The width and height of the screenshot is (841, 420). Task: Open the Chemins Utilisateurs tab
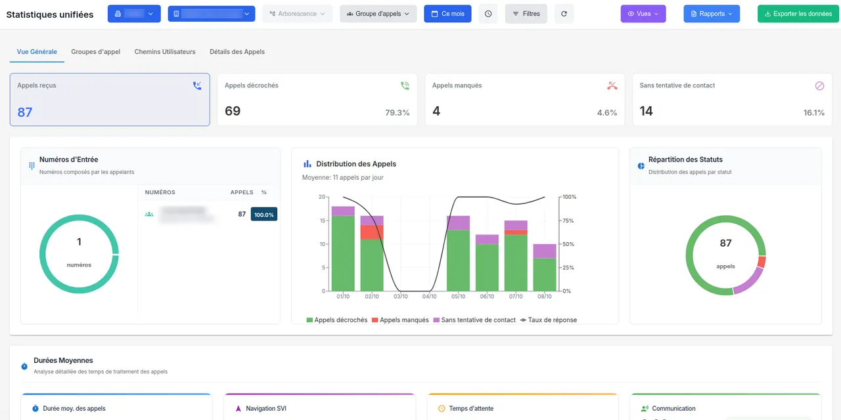click(165, 52)
